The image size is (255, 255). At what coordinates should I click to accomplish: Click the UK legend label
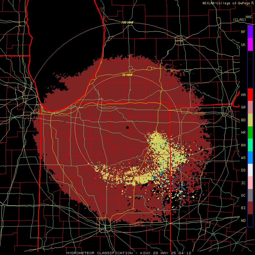click(243, 44)
